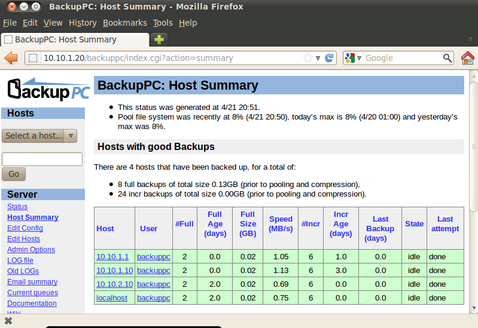Click the Google search engine icon
The height and width of the screenshot is (328, 478).
(x=350, y=58)
